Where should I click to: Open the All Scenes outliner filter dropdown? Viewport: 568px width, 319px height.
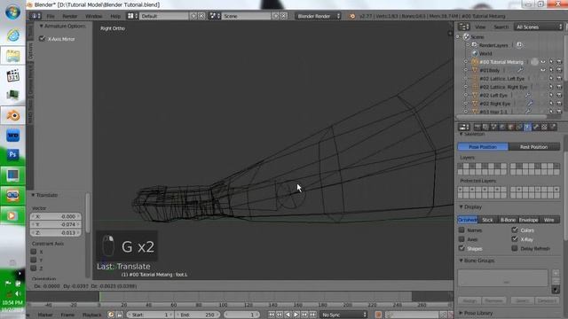539,27
